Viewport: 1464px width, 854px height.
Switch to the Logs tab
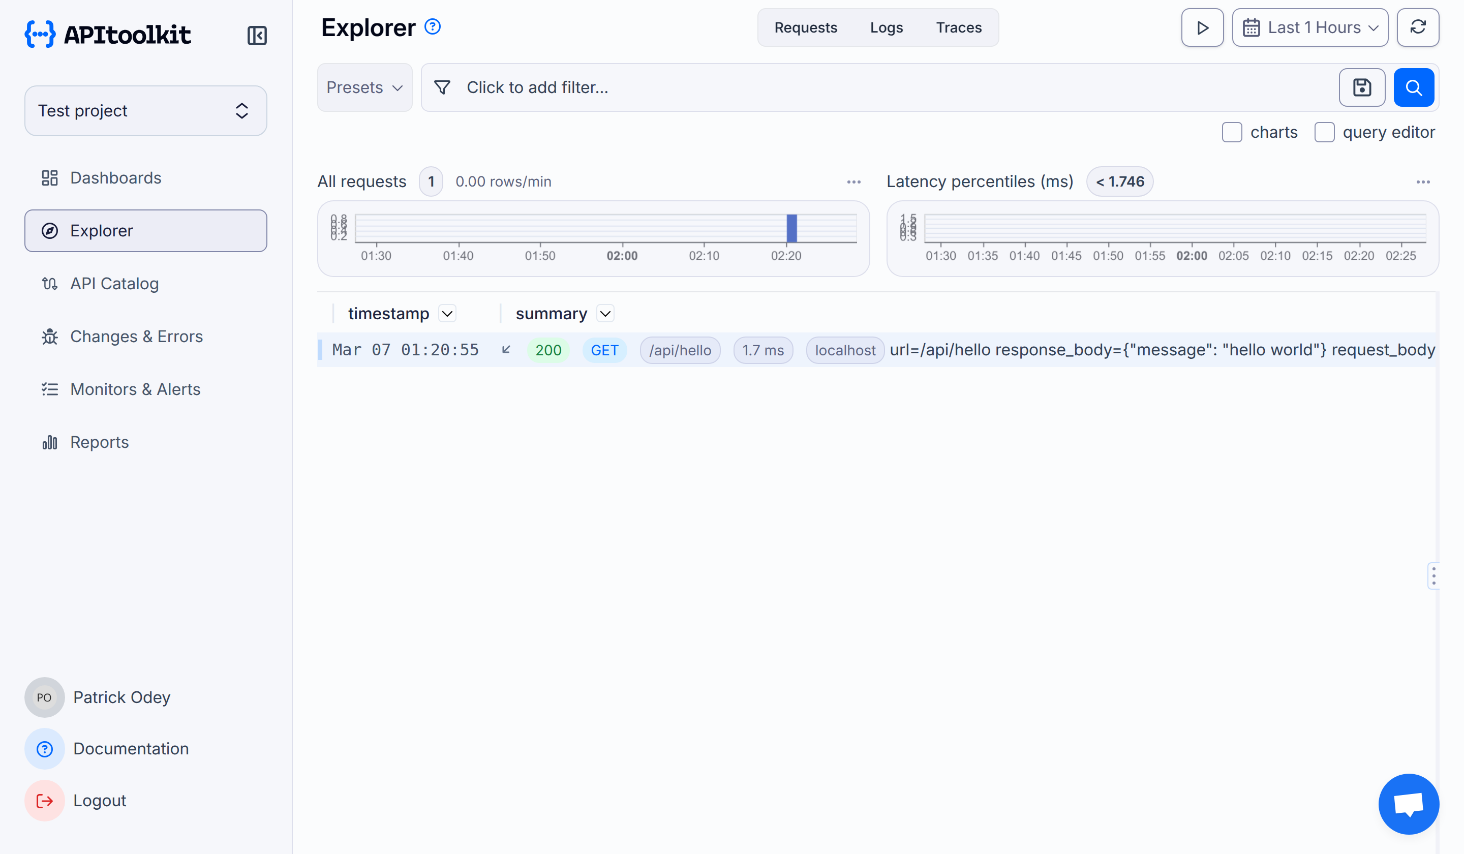click(886, 27)
